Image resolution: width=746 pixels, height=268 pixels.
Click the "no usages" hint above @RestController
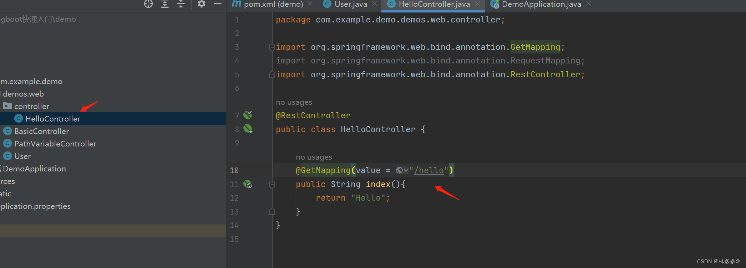294,102
